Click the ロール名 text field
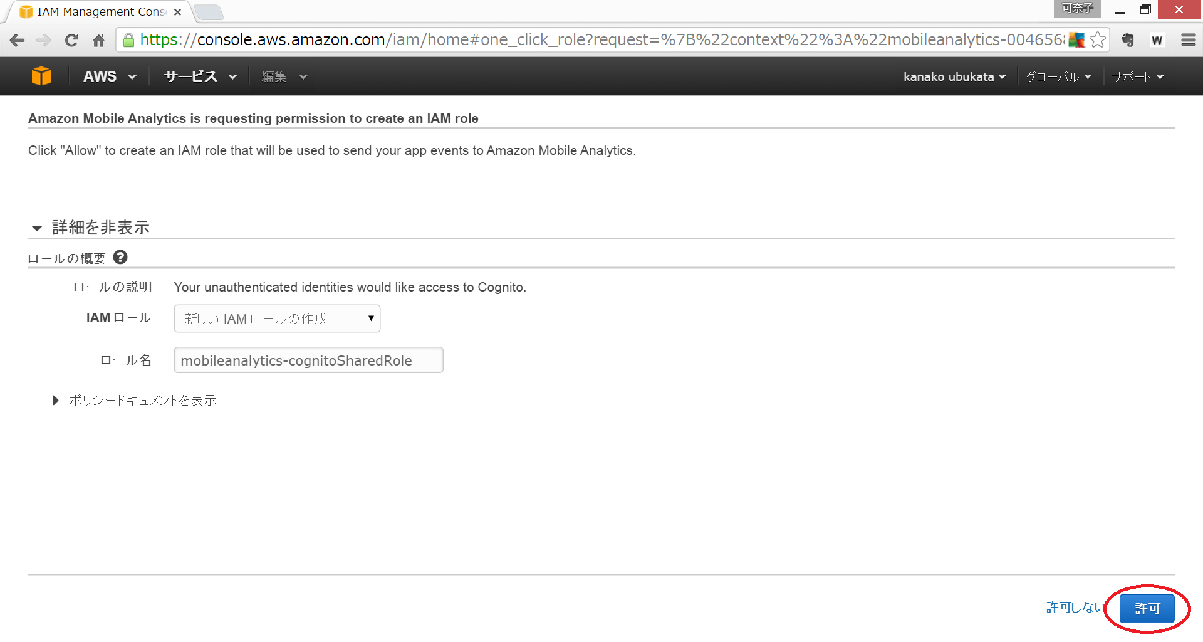1203x642 pixels. (x=308, y=360)
